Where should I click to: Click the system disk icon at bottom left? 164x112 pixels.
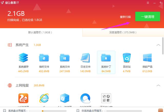point(5,110)
